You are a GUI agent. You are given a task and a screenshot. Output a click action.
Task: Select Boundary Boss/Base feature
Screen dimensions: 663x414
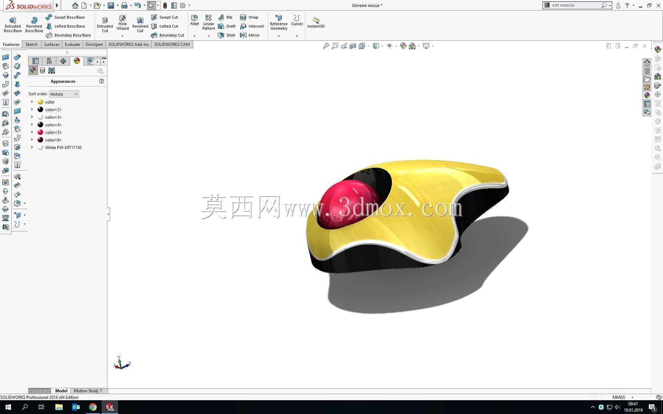tap(68, 35)
